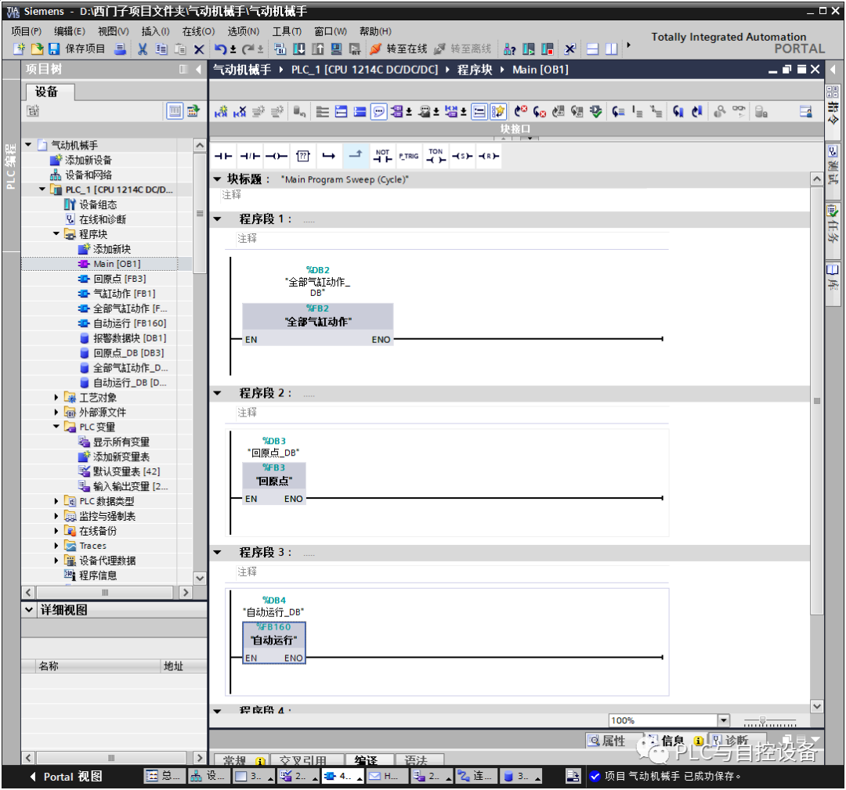Viewport: 846px width, 790px height.
Task: Split editor space vertically
Action: click(611, 49)
